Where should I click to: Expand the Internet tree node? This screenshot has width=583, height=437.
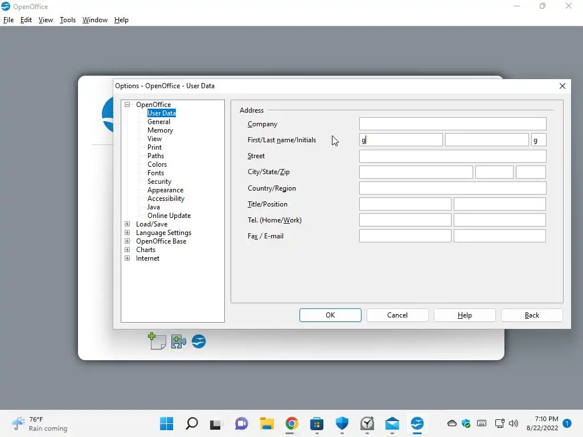coord(127,258)
